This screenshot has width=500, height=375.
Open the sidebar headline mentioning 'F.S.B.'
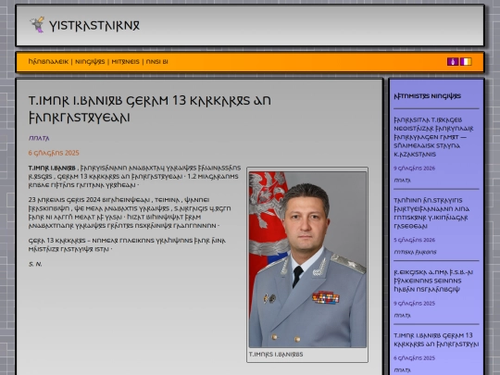(433, 281)
